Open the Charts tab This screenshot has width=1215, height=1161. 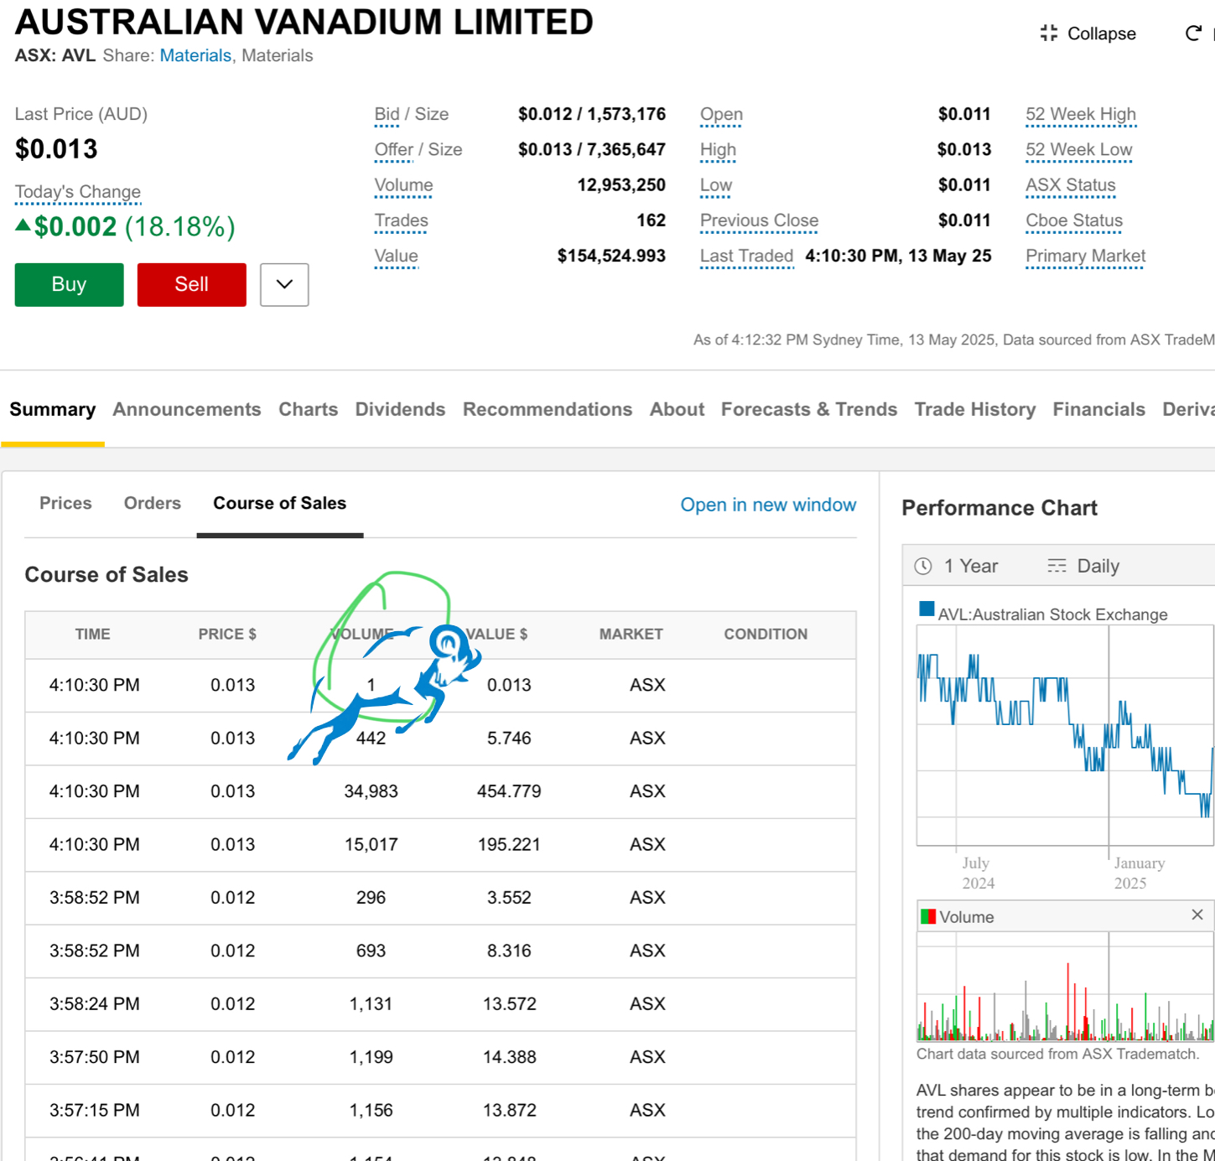click(308, 409)
